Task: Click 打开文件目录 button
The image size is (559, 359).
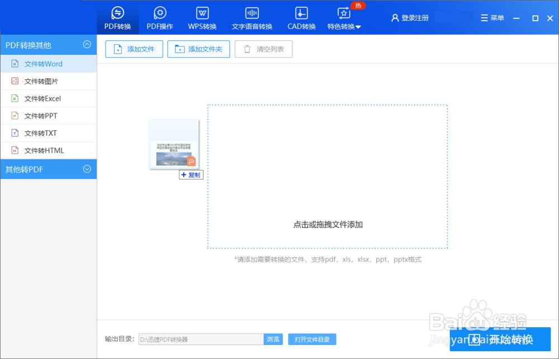Action: point(312,339)
